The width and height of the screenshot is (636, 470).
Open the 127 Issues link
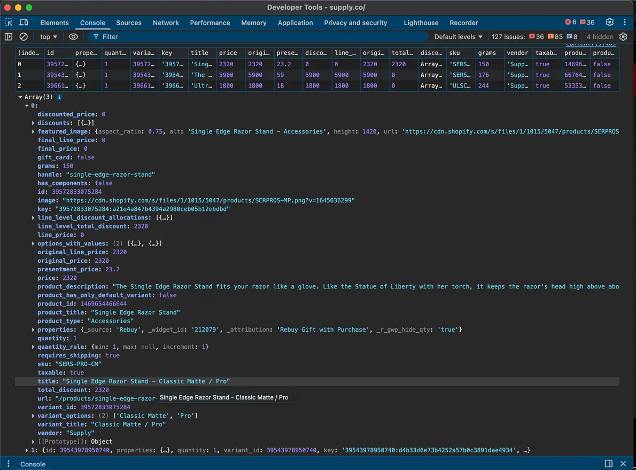click(534, 36)
